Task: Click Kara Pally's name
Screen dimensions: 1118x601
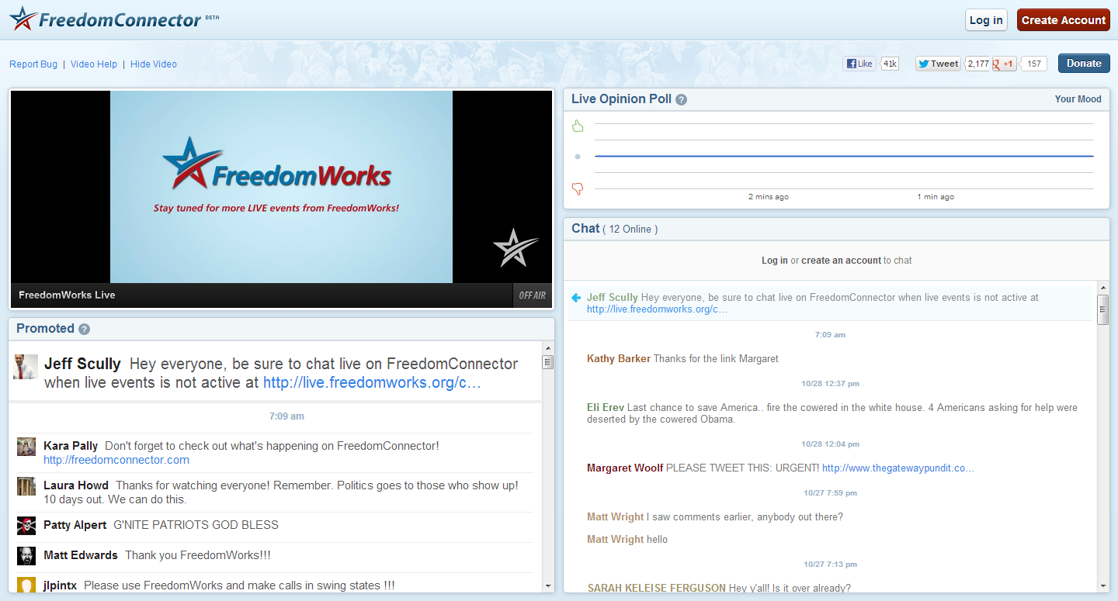Action: coord(71,446)
